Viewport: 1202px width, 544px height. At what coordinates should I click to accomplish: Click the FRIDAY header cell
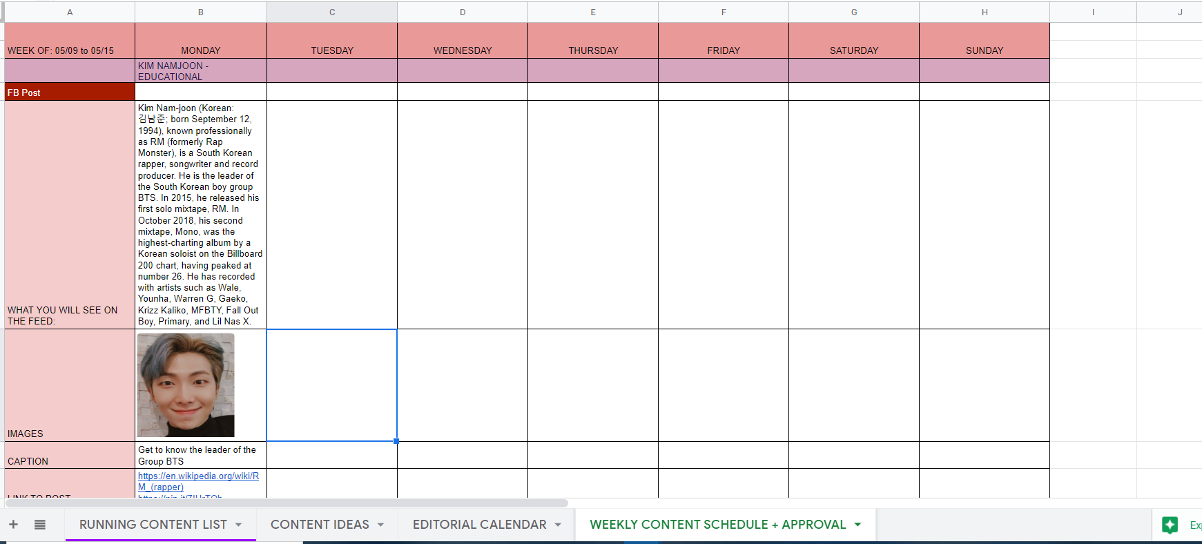724,41
